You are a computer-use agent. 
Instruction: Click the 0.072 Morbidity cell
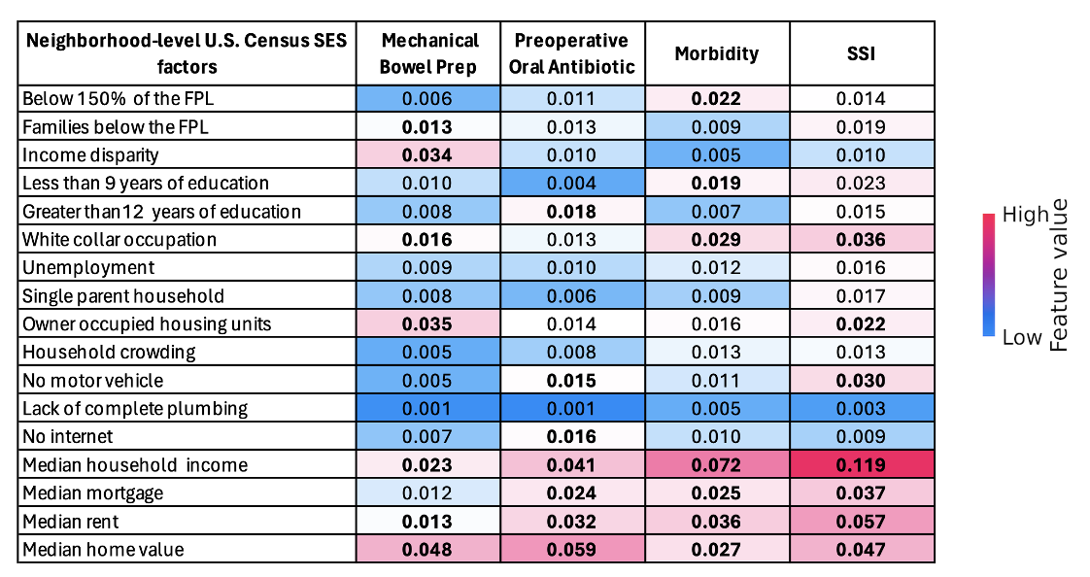click(717, 464)
